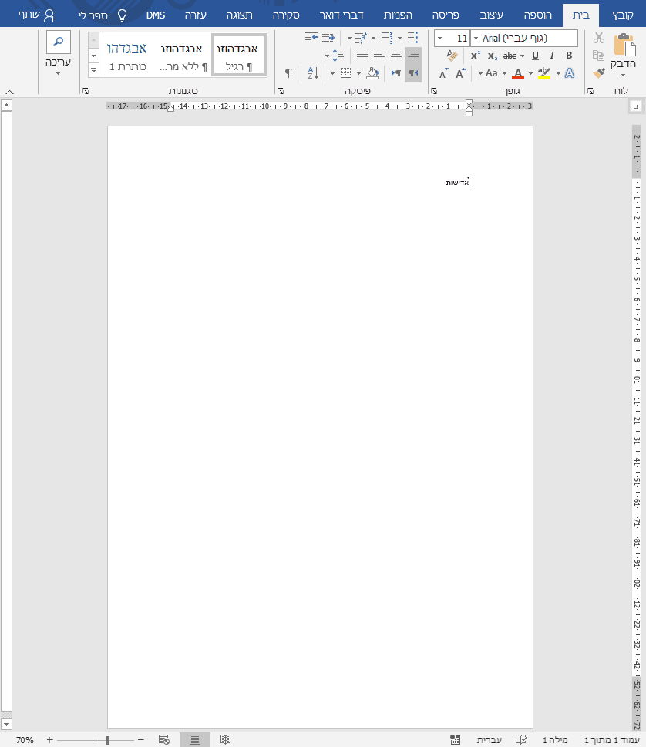The image size is (646, 747).
Task: Apply red font color button
Action: click(518, 73)
